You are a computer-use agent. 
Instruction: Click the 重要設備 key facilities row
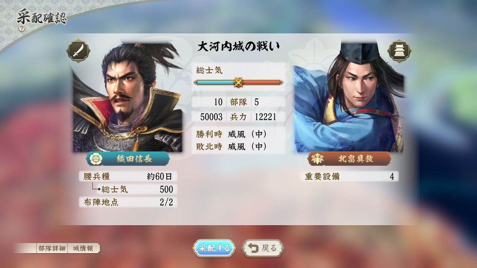click(x=349, y=176)
